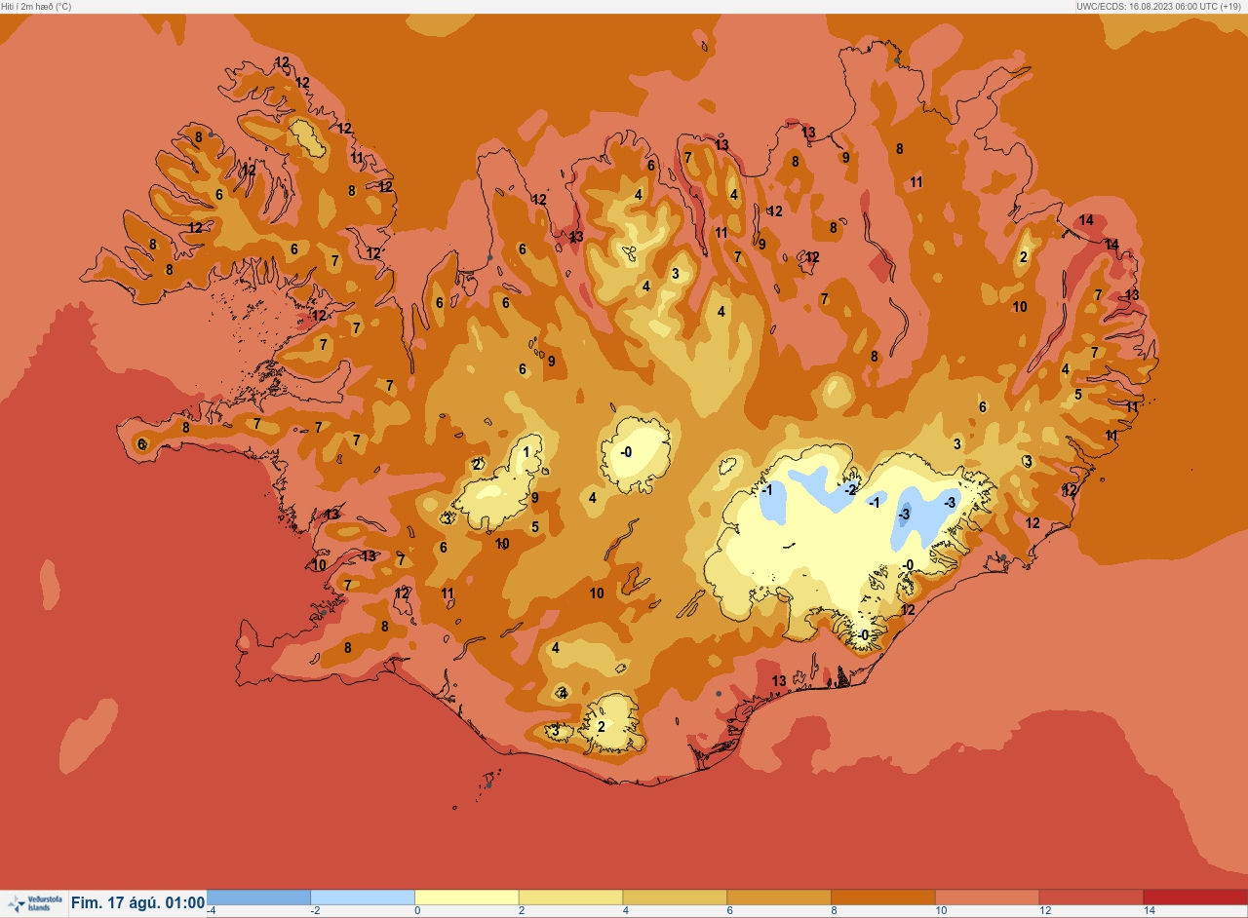Click the '6' value at Snæfellsnes peninsula tip
This screenshot has width=1248, height=918.
point(141,444)
